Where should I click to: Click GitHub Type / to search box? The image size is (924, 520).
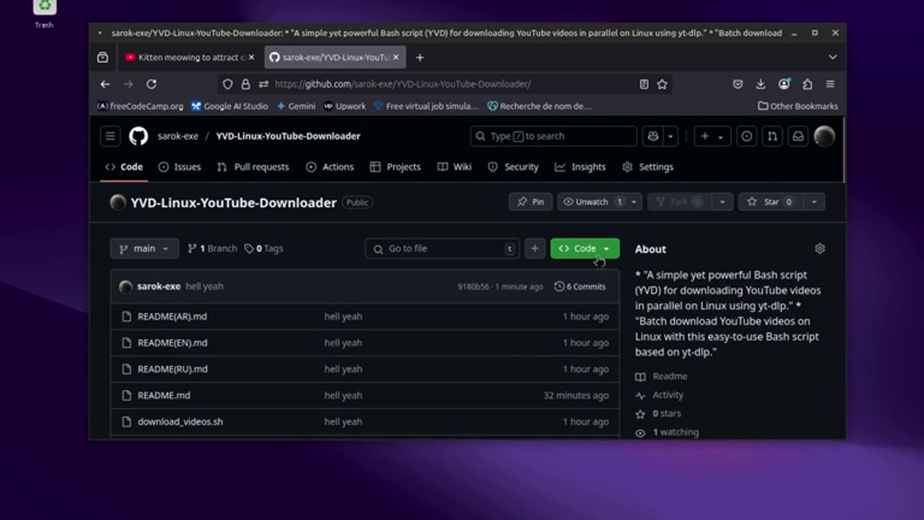pyautogui.click(x=554, y=136)
